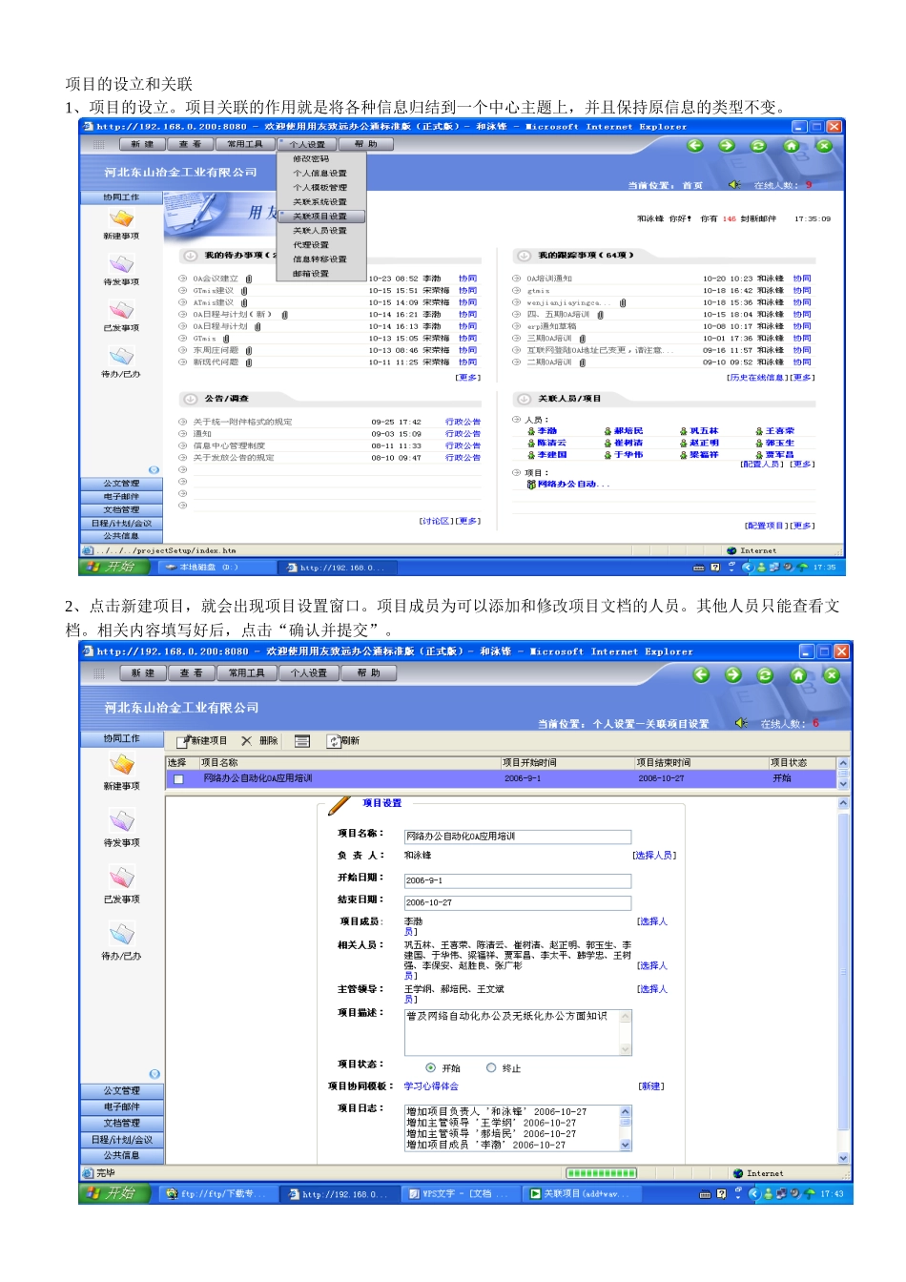Open 待办/已办 folder icon in bottom window sidebar

point(122,934)
